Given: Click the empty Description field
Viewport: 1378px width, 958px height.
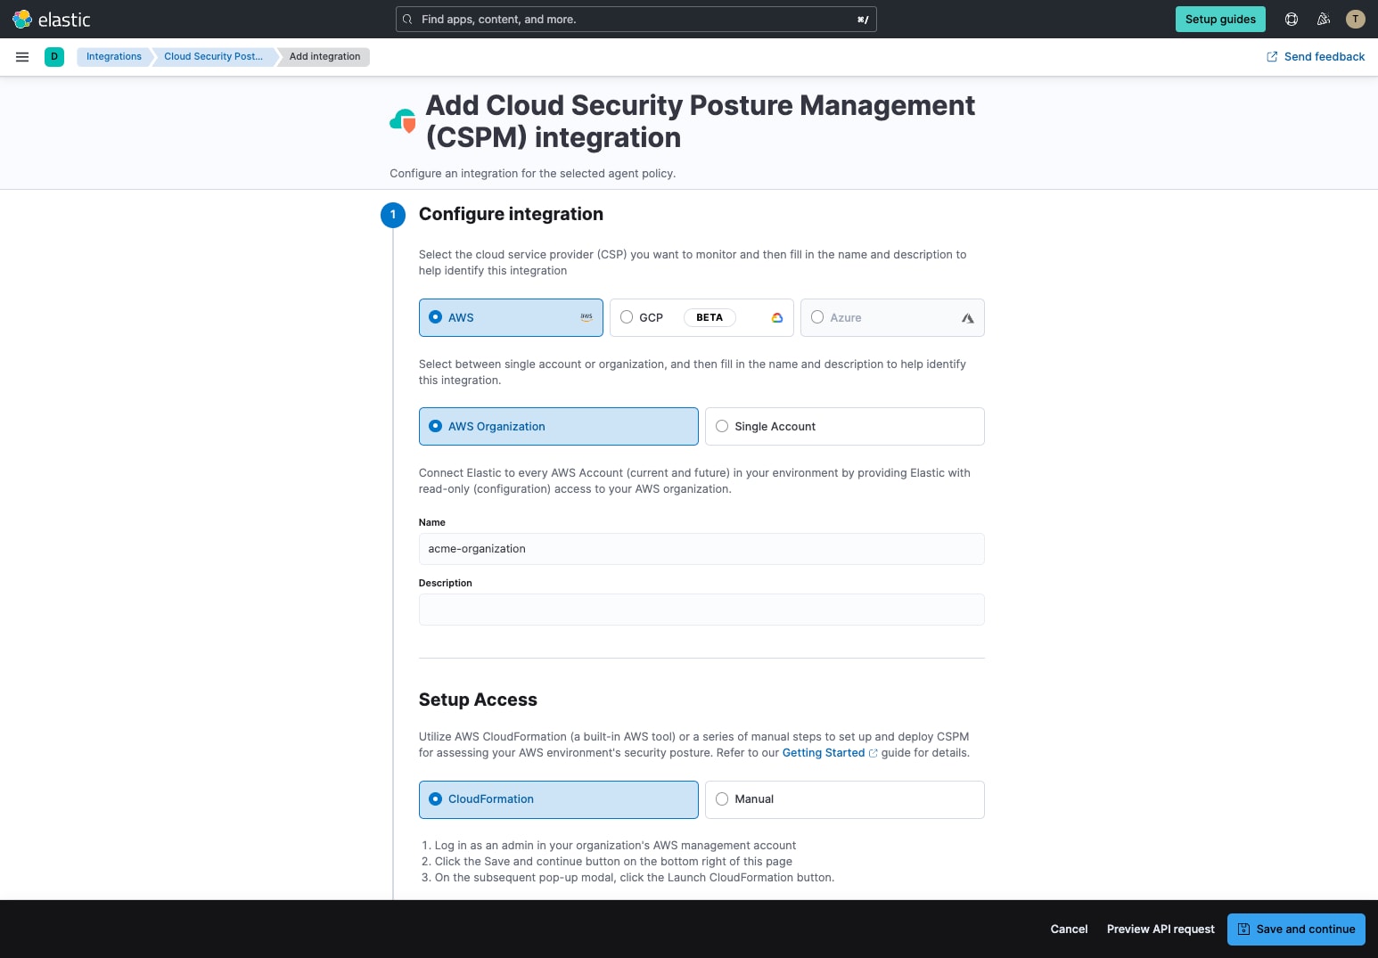Looking at the screenshot, I should [701, 610].
